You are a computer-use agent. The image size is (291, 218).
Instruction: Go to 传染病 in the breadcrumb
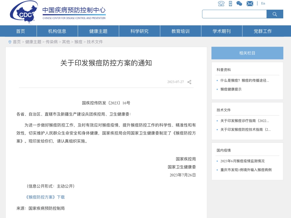click(x=52, y=42)
